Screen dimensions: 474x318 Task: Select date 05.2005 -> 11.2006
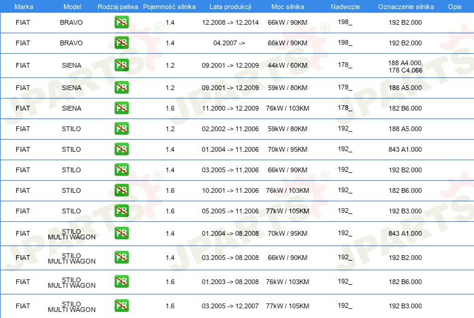230,211
